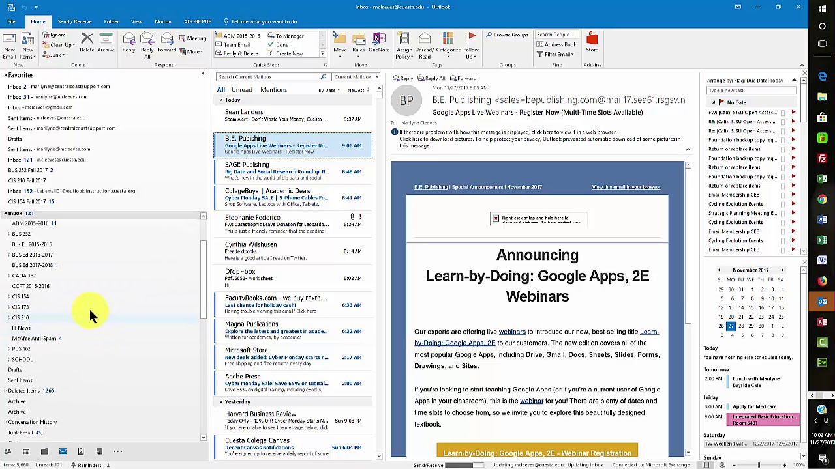Show only Unread messages
Image resolution: width=835 pixels, height=469 pixels.
(x=241, y=90)
